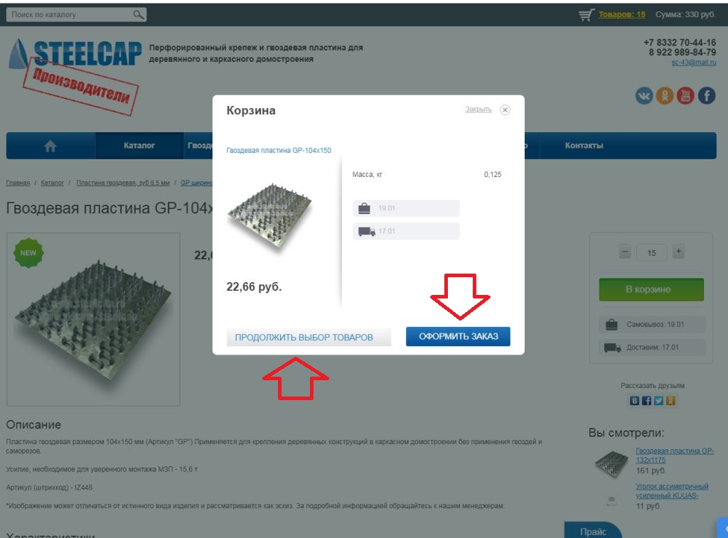728x538 pixels.
Task: Open the Odnoklassniki orange icon
Action: click(665, 96)
